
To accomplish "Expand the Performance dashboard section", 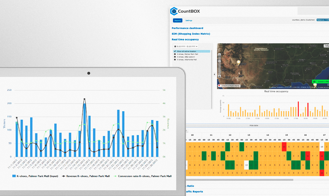I will pos(187,28).
